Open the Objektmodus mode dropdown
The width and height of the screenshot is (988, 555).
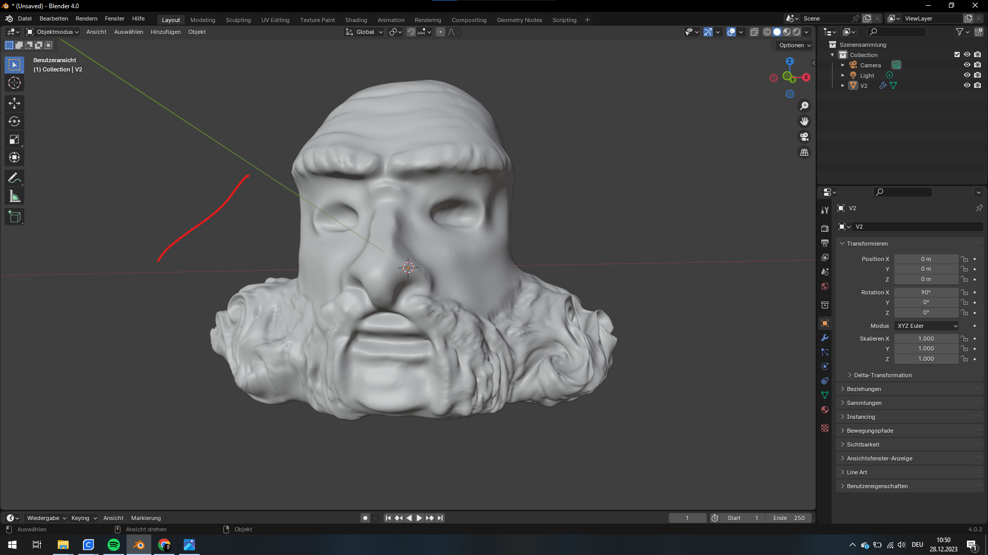point(52,32)
